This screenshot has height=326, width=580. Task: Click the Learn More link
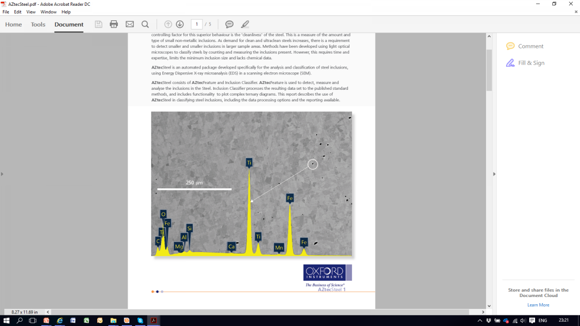[x=538, y=305]
